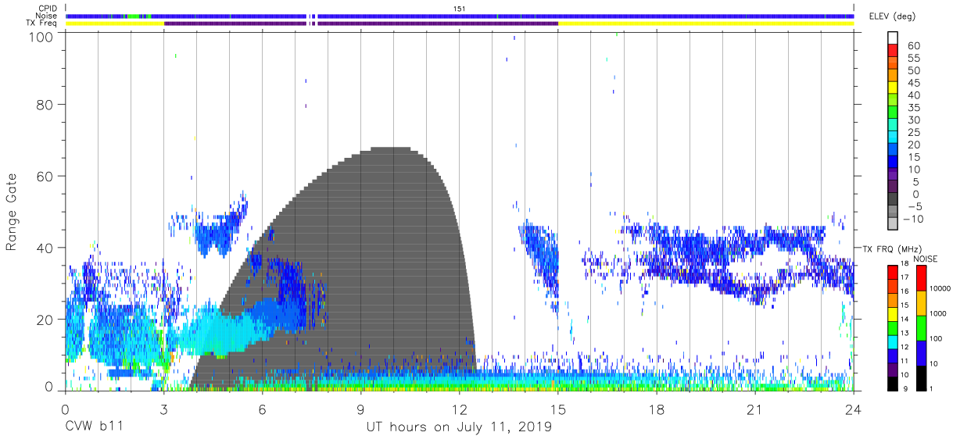Viewport: 960px width, 443px height.
Task: Click the '55' label on the ELEV scale
Action: point(913,59)
